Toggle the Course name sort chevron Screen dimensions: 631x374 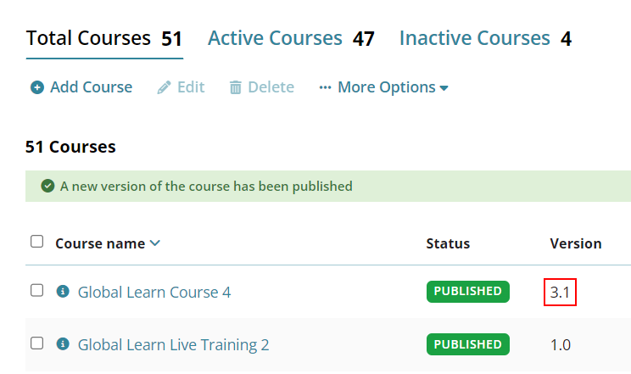tap(155, 243)
